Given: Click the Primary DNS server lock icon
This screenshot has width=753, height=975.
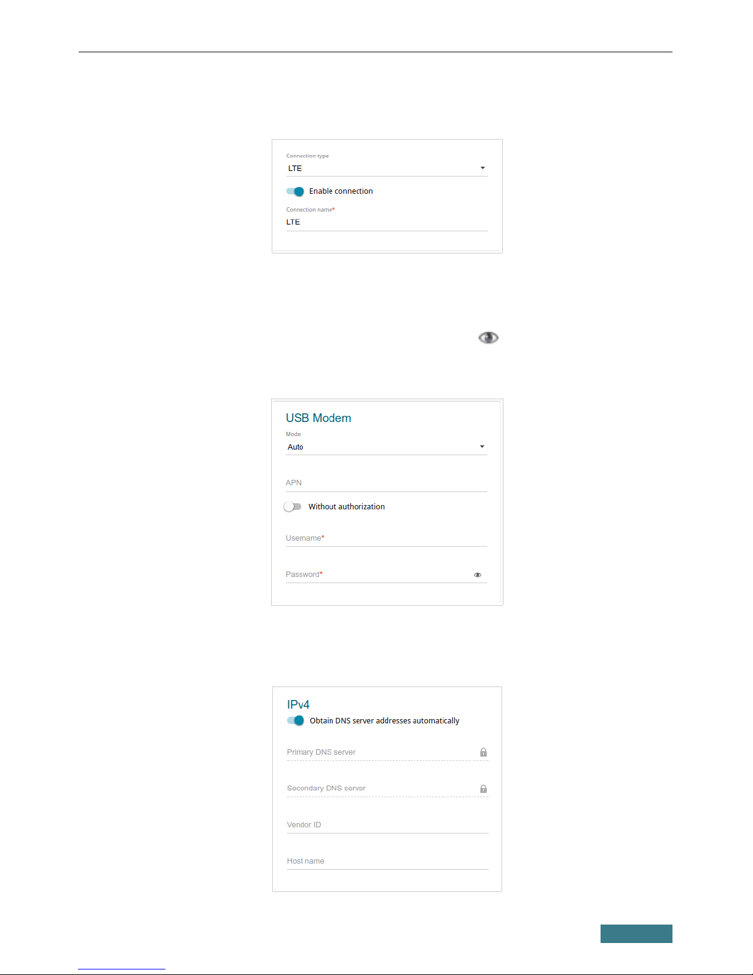Looking at the screenshot, I should 484,752.
